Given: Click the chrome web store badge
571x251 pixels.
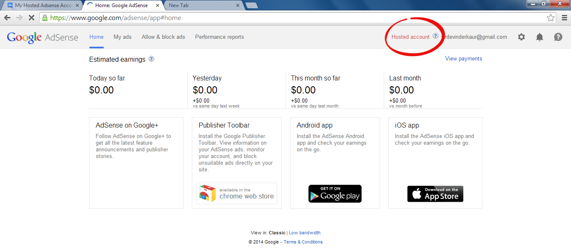Looking at the screenshot, I should tap(237, 193).
